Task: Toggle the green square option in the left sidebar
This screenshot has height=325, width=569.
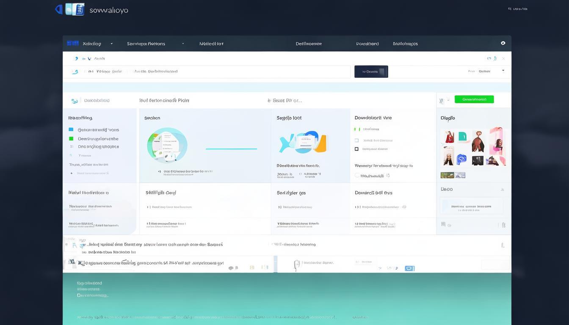Action: (x=71, y=138)
